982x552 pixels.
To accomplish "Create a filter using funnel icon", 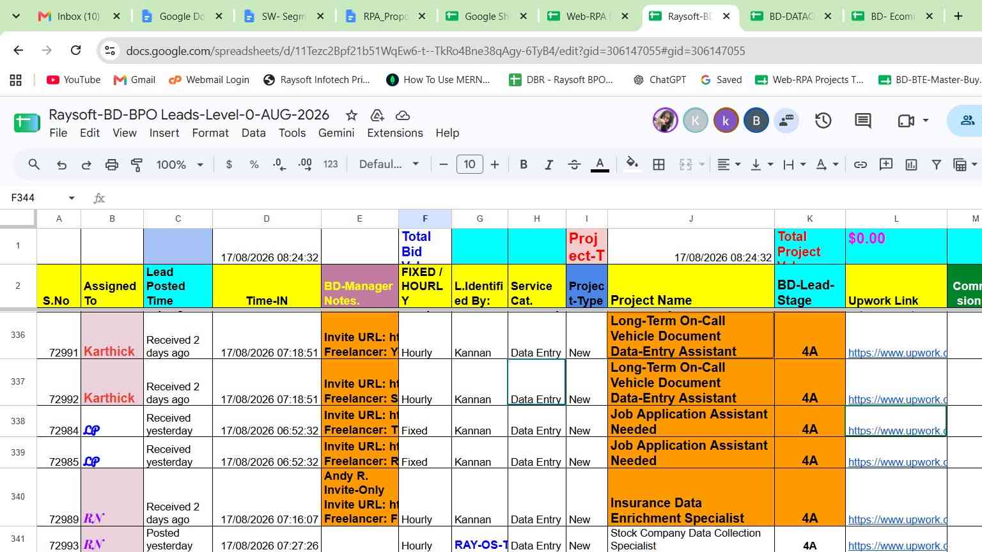I will (936, 165).
